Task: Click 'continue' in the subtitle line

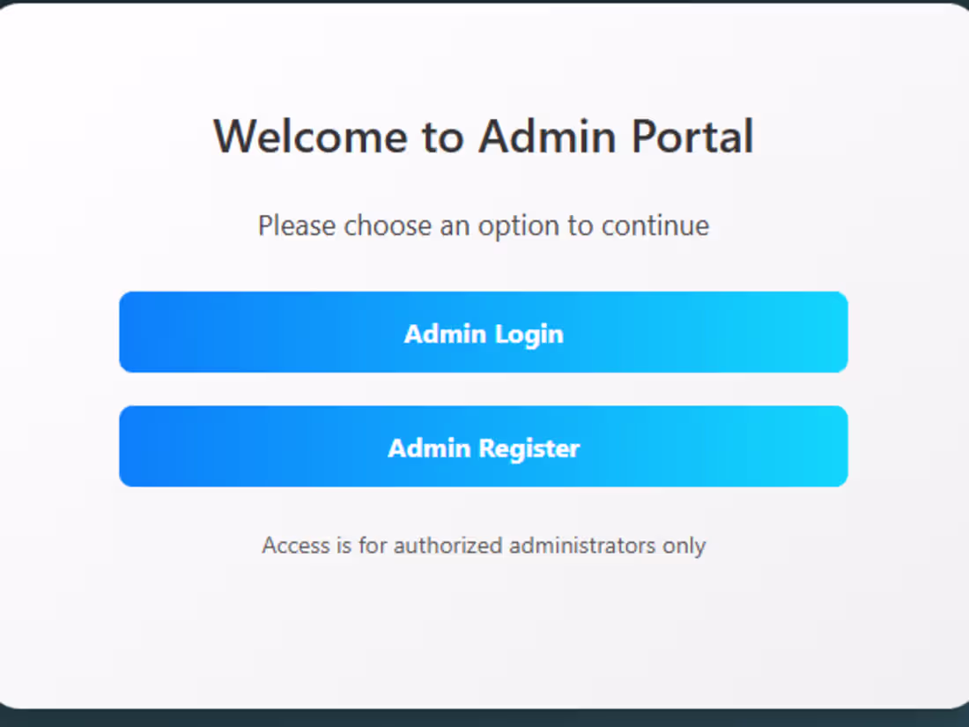Action: tap(655, 226)
